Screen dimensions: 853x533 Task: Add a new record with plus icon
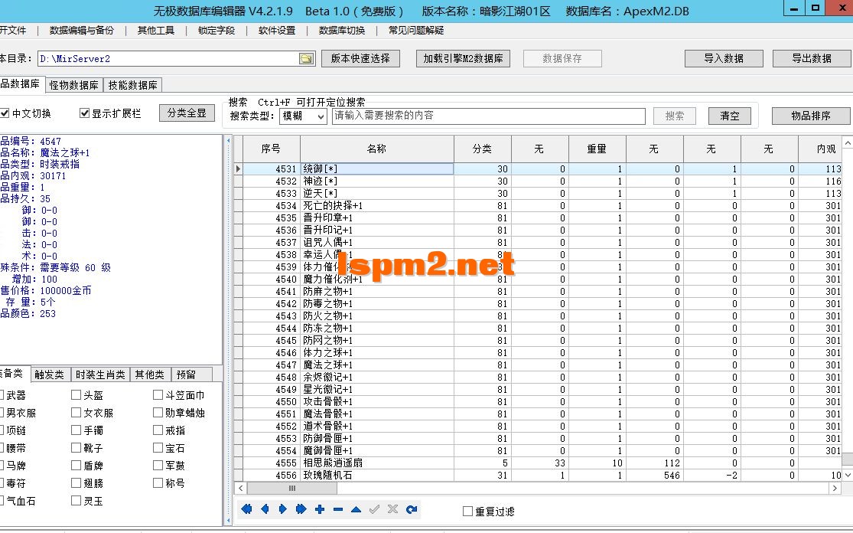tap(319, 508)
